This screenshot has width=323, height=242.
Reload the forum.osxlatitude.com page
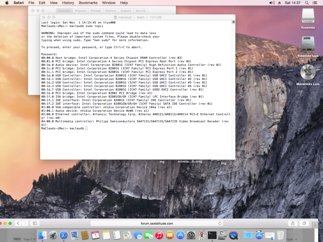coord(220,223)
